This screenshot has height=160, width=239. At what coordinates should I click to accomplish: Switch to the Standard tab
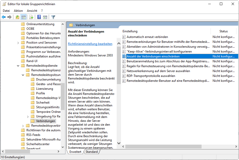click(92, 152)
